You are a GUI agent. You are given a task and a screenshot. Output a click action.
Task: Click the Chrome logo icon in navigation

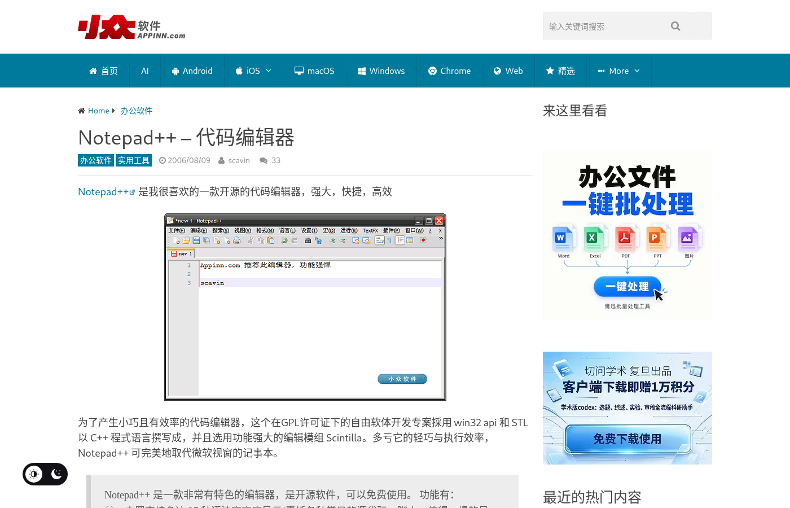pyautogui.click(x=432, y=71)
